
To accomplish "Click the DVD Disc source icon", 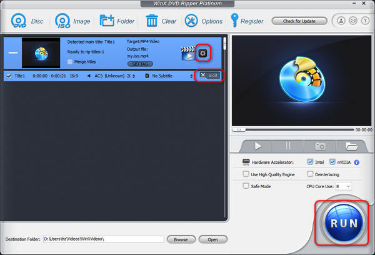I will click(19, 21).
